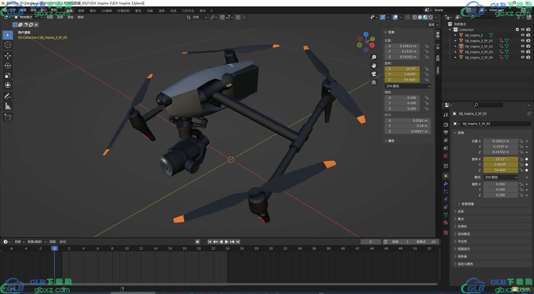Toggle camera view in viewport

374,74
